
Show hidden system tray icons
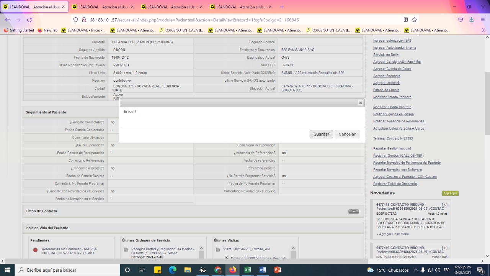[416, 270]
